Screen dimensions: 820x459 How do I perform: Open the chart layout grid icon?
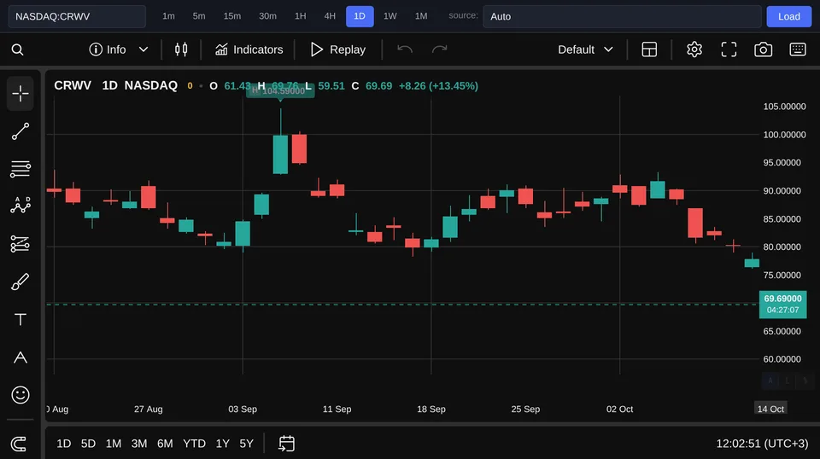coord(649,49)
